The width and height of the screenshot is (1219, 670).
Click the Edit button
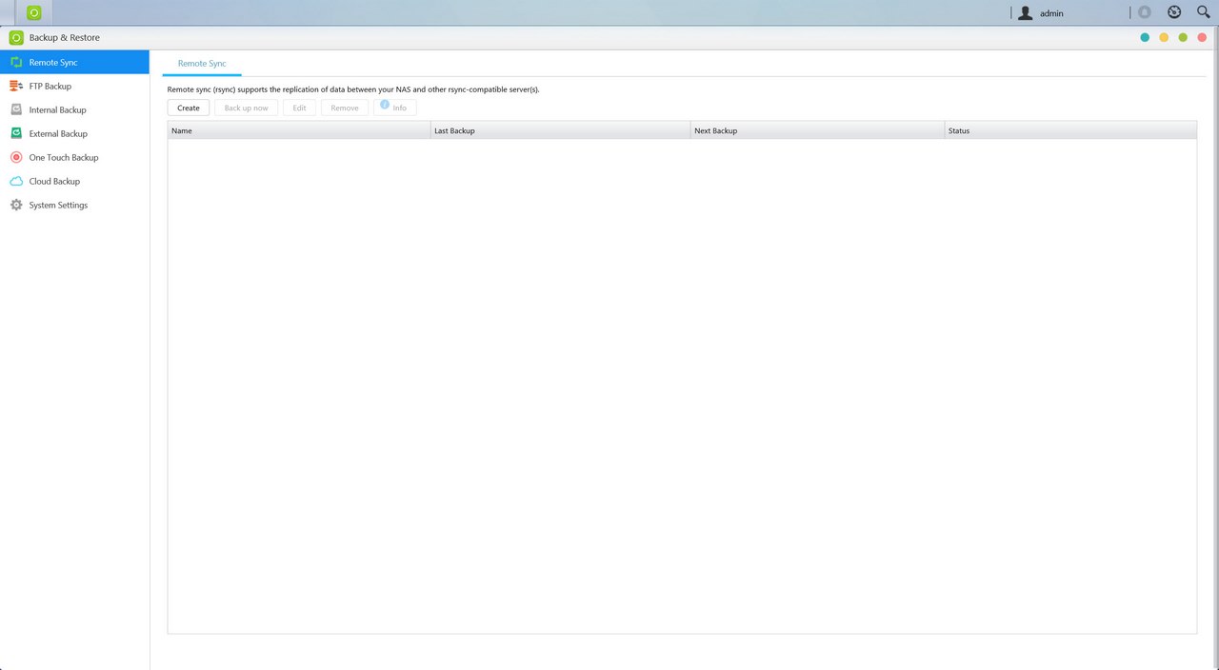click(299, 108)
